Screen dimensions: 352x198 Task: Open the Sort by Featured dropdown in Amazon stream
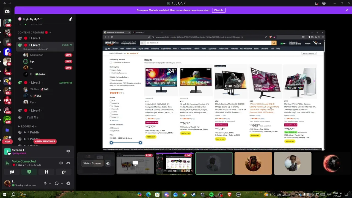[x=309, y=53]
